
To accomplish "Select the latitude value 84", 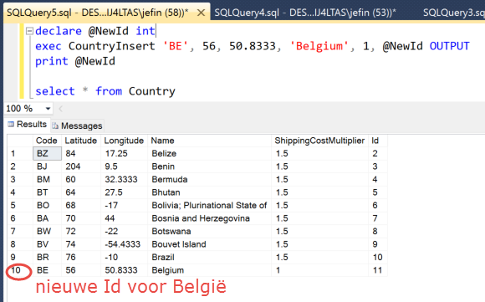I will point(81,153).
